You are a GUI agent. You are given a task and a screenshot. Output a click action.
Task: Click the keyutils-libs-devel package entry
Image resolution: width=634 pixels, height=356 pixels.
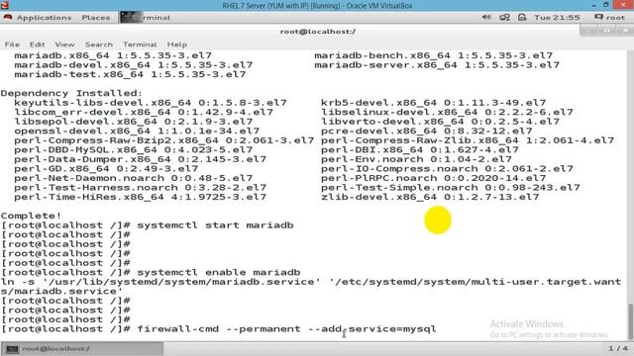click(x=151, y=103)
